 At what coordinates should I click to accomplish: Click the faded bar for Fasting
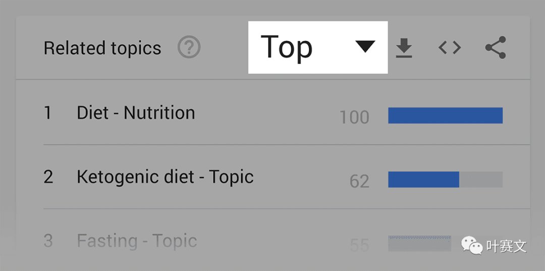point(419,243)
